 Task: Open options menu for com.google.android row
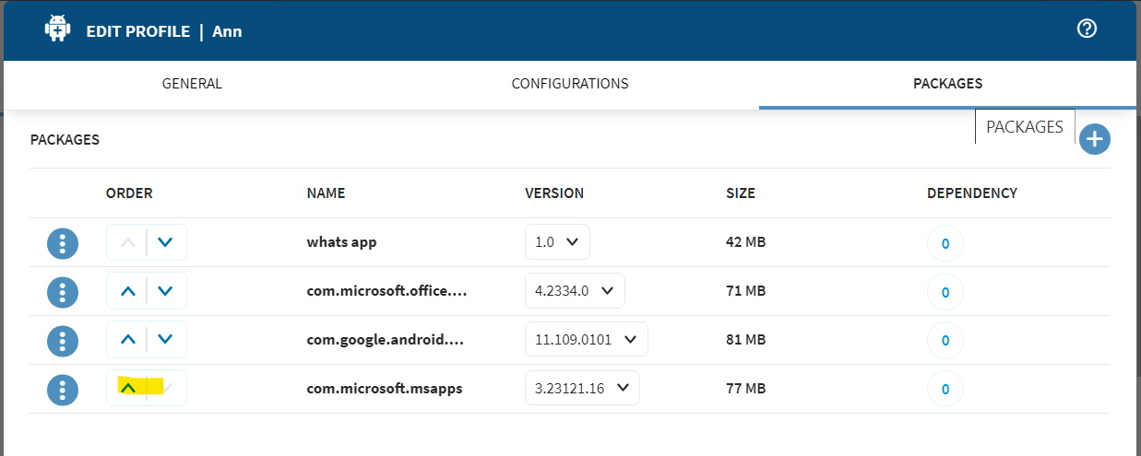pyautogui.click(x=62, y=340)
